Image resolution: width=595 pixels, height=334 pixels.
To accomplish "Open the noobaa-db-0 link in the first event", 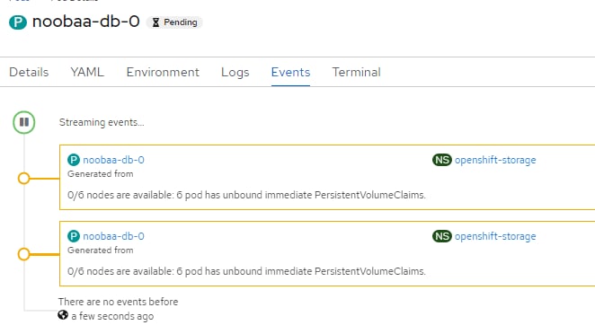I will coord(113,160).
